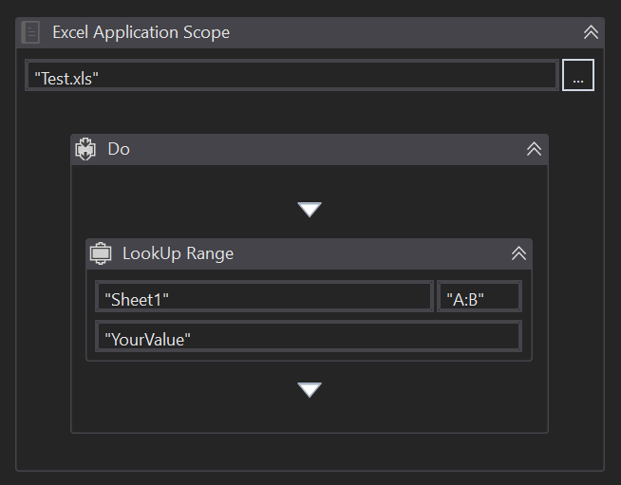The image size is (621, 485).
Task: Click empty scope area below the Do container
Action: (310, 452)
